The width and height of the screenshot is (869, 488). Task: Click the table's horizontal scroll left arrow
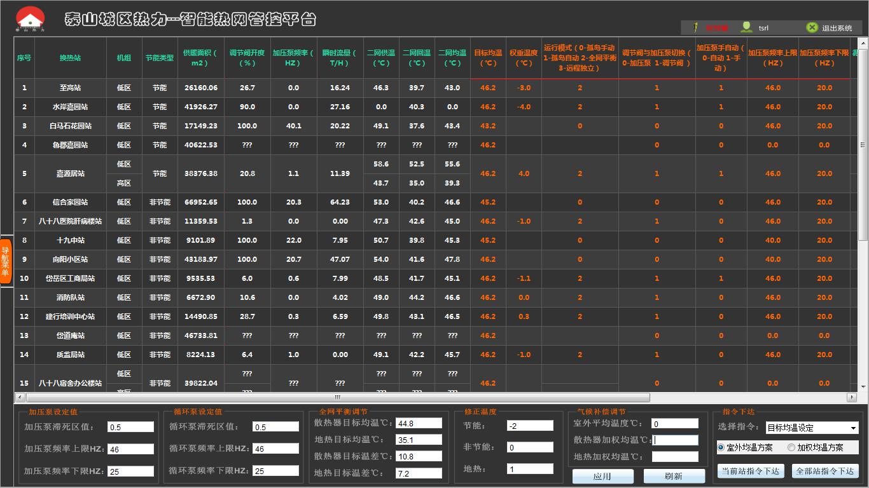20,397
